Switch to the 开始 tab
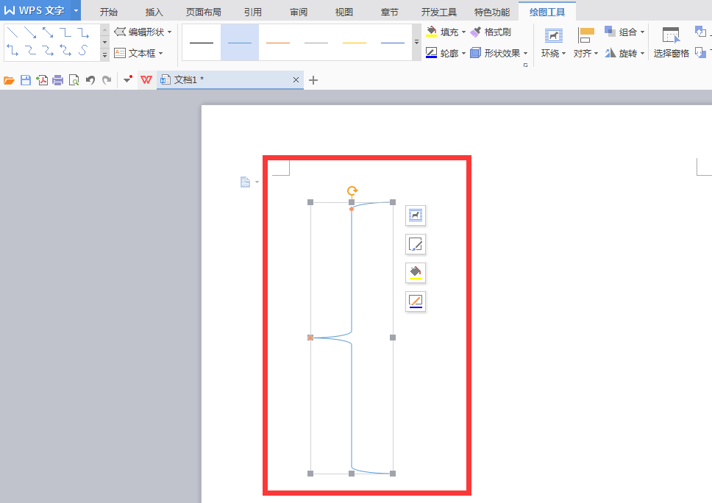The width and height of the screenshot is (712, 503). click(x=109, y=13)
